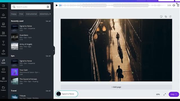Click the + Add page button
The image size is (180, 101).
click(x=116, y=87)
